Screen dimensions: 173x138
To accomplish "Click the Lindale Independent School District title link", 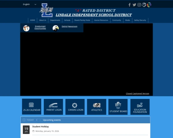I will click(94, 15).
